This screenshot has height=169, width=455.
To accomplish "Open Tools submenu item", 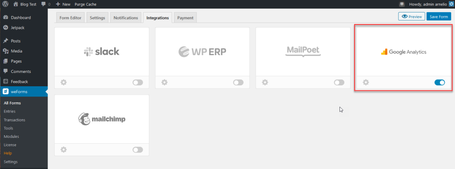I will 8,129.
